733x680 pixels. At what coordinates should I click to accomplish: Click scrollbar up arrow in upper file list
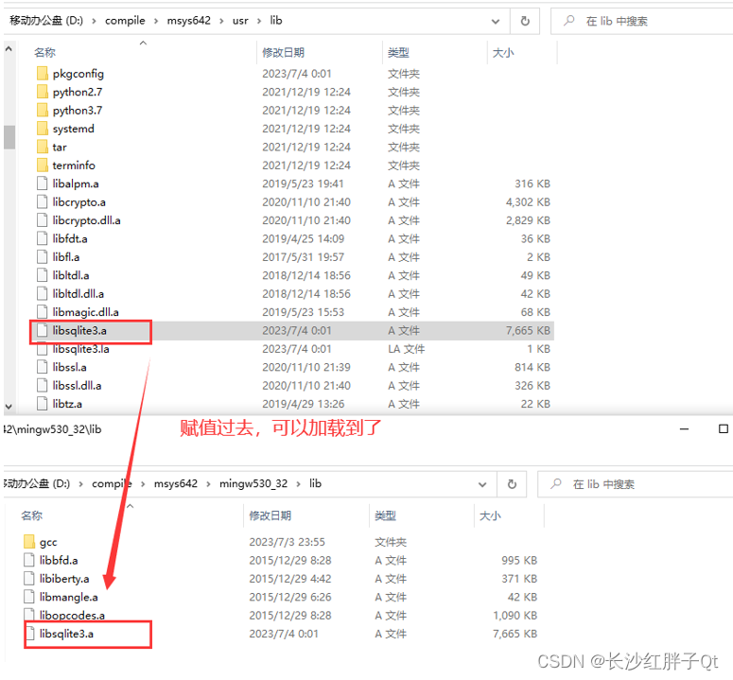click(x=9, y=48)
